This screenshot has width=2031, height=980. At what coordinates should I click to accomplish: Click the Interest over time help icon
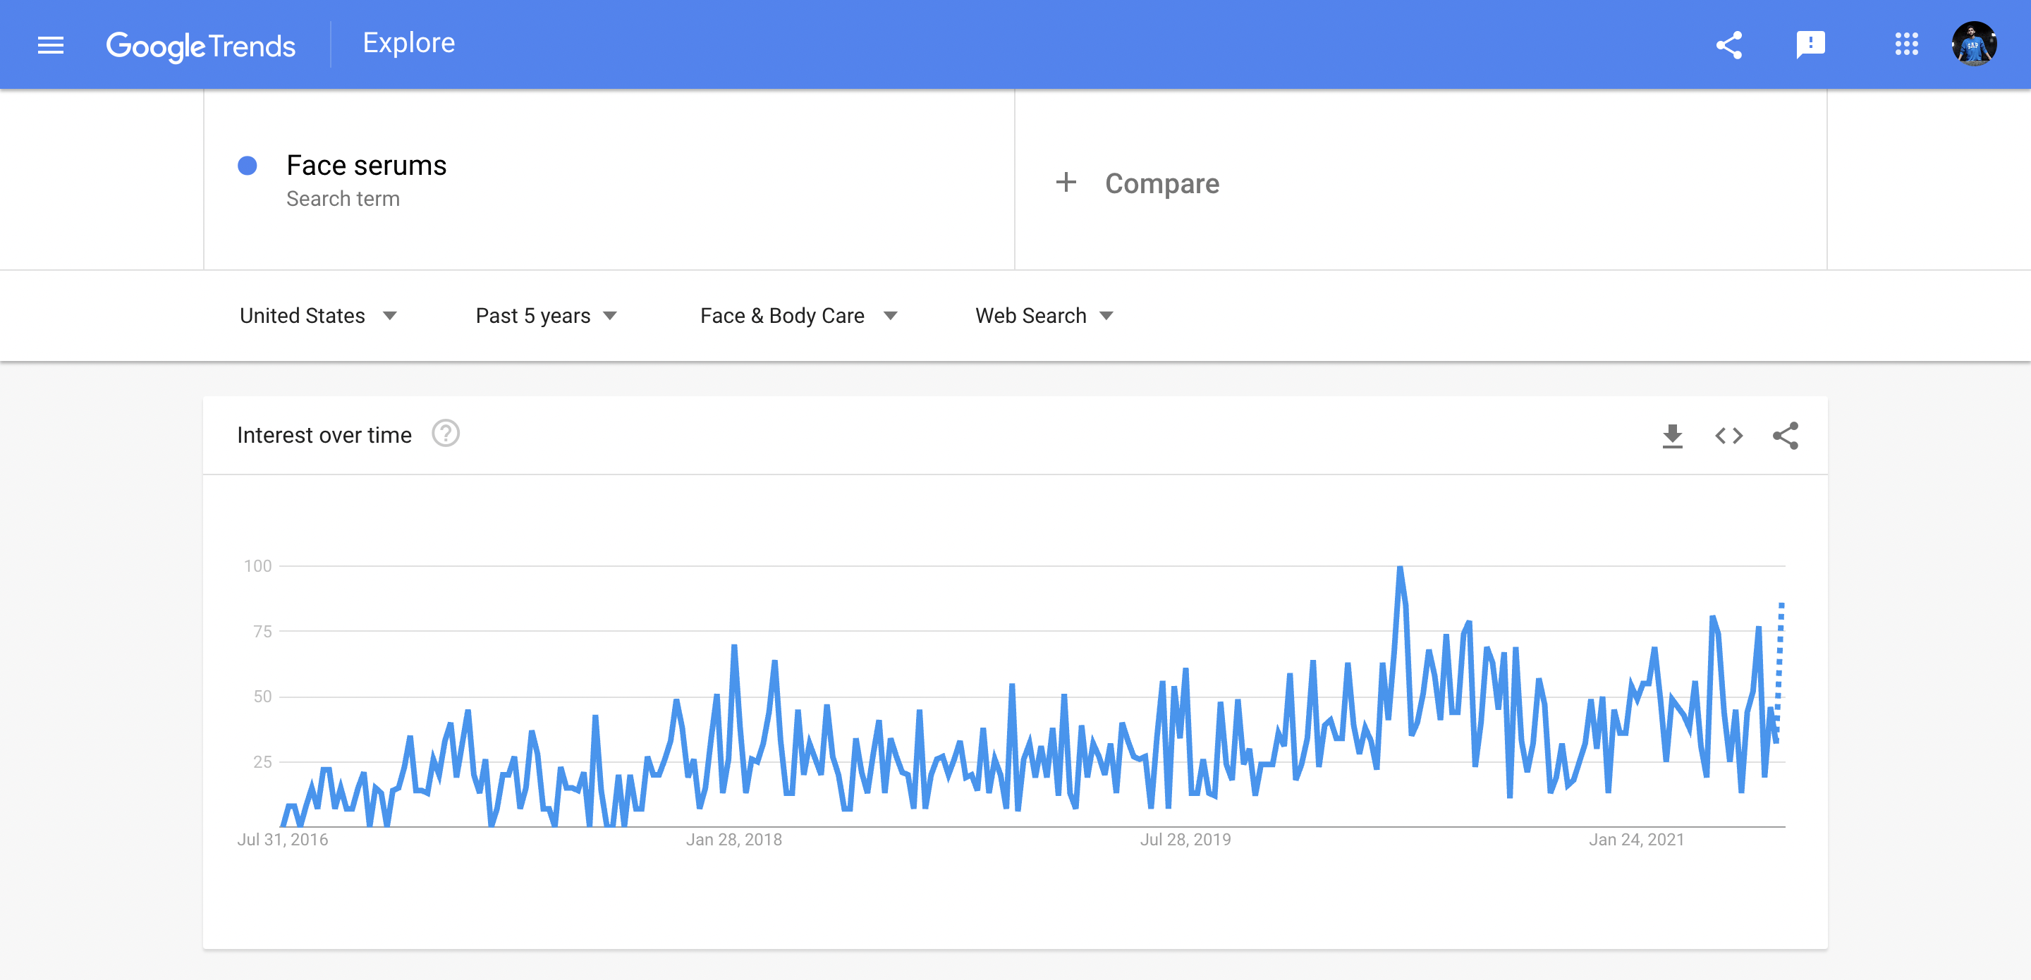coord(446,434)
